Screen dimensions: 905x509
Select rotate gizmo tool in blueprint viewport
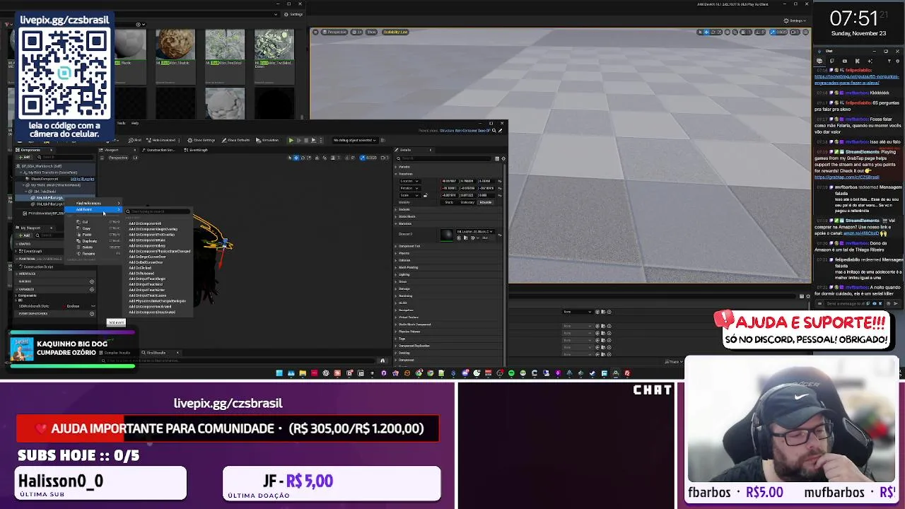click(303, 158)
